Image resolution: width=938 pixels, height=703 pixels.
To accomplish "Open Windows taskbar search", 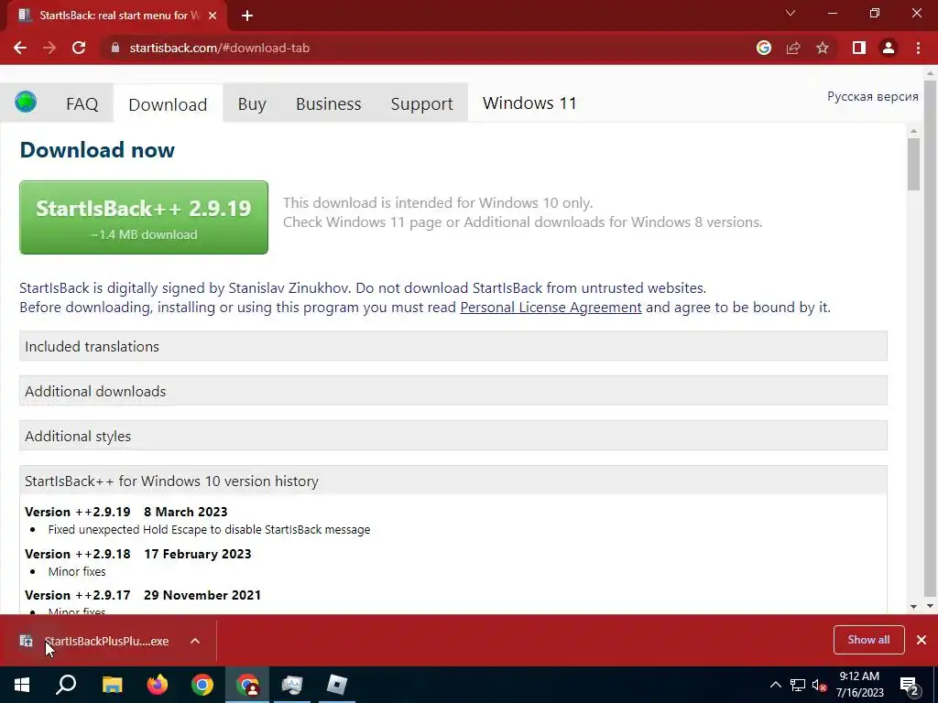I will coord(66,685).
